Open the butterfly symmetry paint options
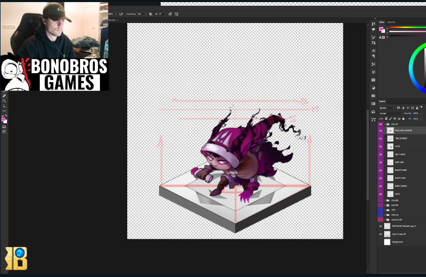Viewport: 426px width, 277px height. [176, 14]
